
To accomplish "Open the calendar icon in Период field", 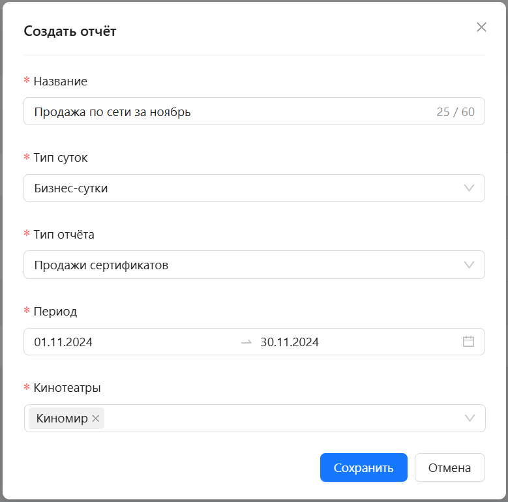I will pyautogui.click(x=468, y=342).
